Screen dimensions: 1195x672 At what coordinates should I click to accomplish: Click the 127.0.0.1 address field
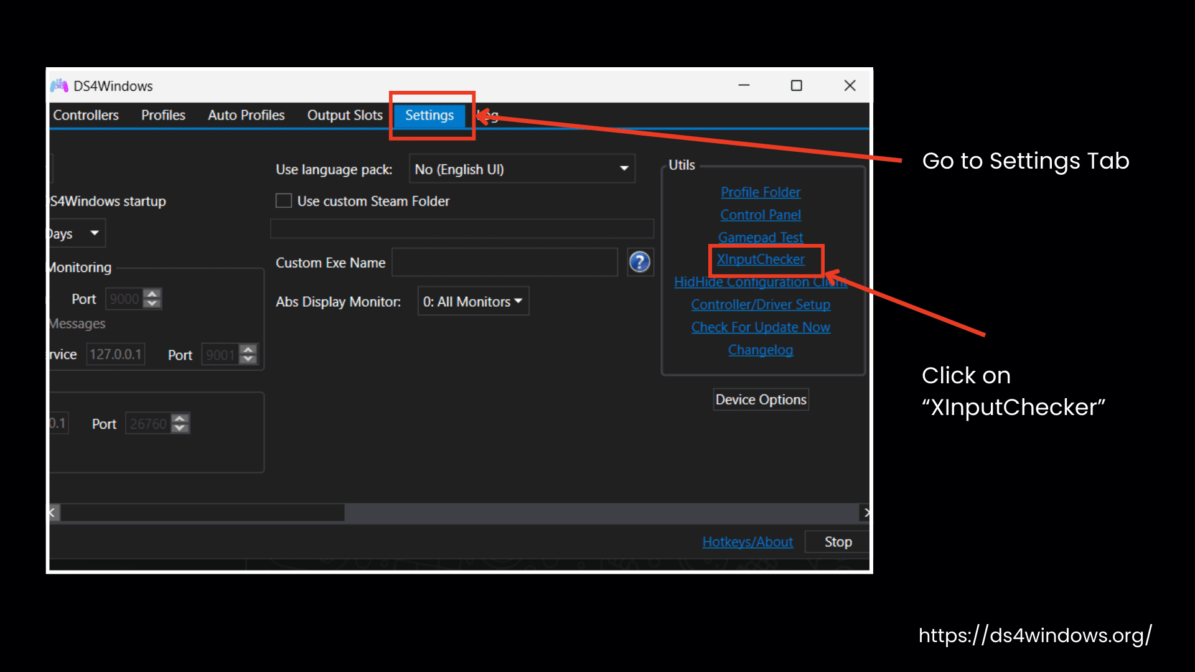point(116,354)
